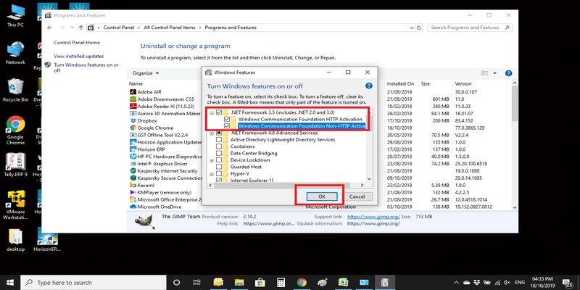Open Google Chrome from the taskbar
Viewport: 580px width, 290px height.
301,282
